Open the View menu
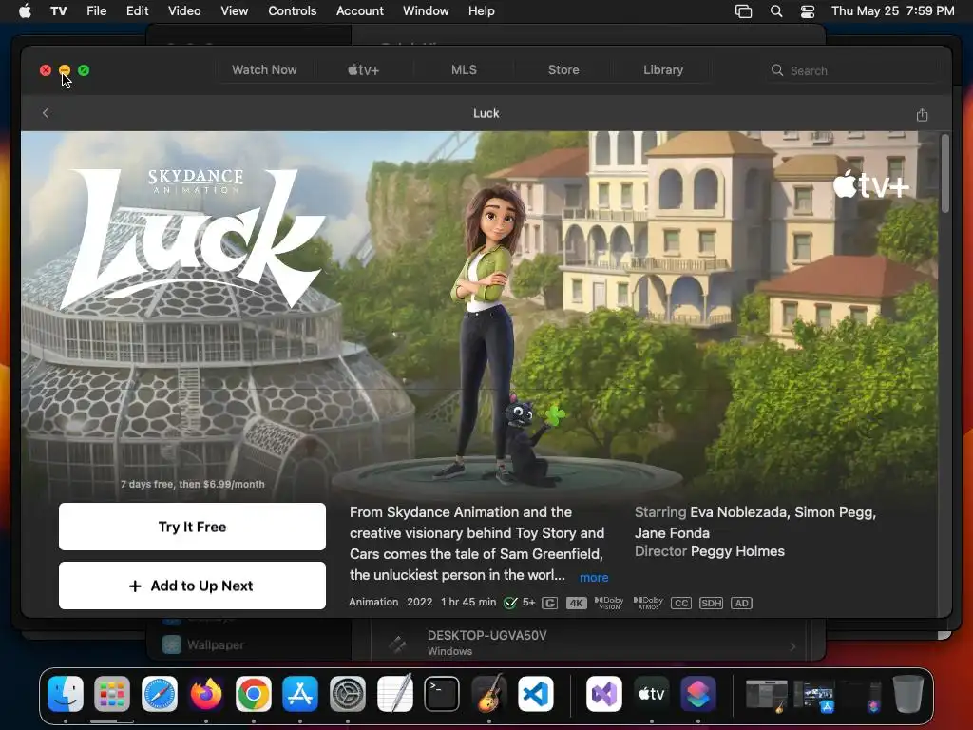Screen dimensions: 973x730 [x=234, y=11]
